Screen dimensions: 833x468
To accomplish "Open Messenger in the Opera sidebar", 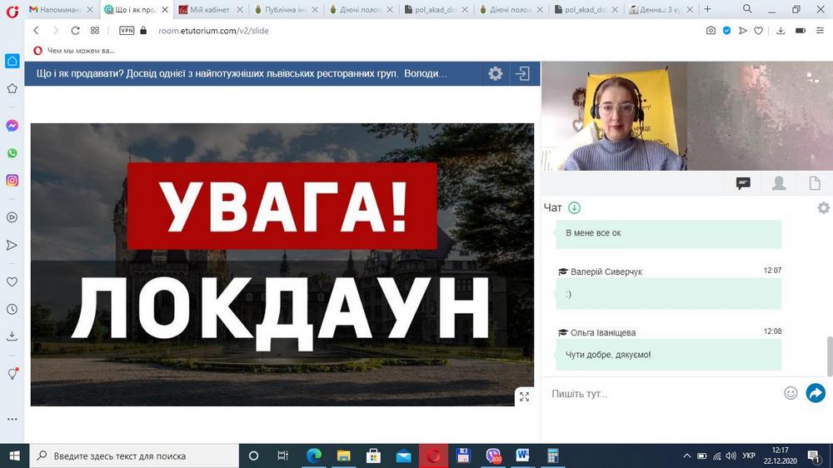I will (12, 126).
